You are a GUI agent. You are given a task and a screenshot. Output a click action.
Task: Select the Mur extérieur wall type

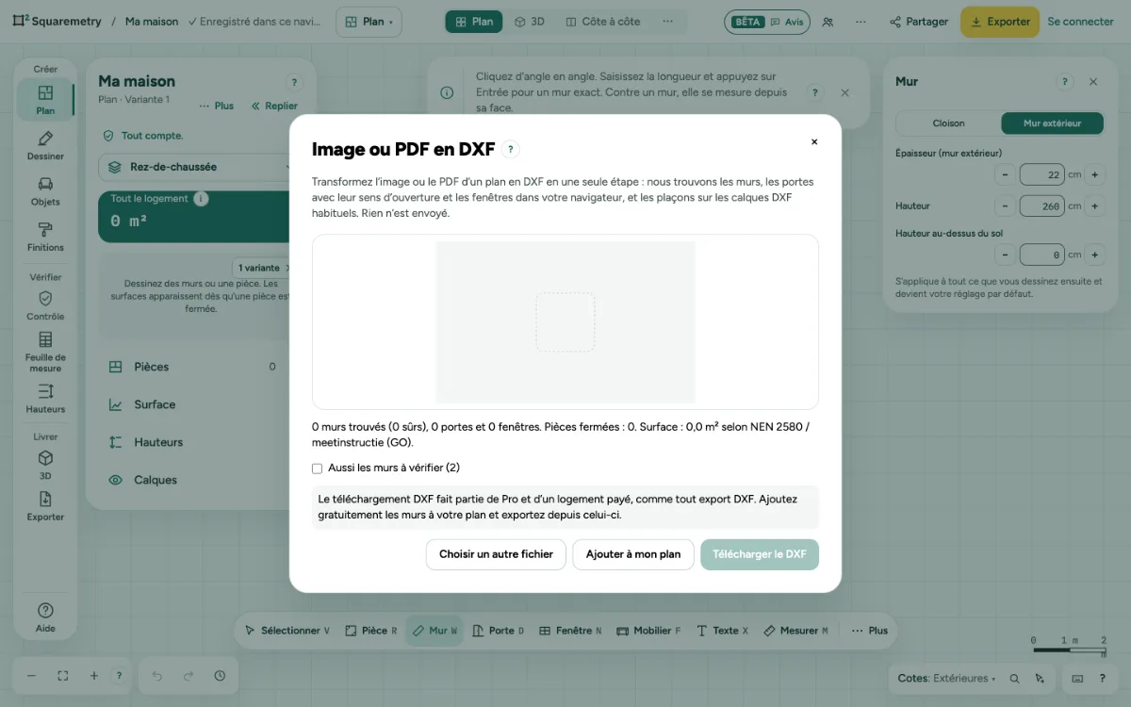click(x=1052, y=123)
